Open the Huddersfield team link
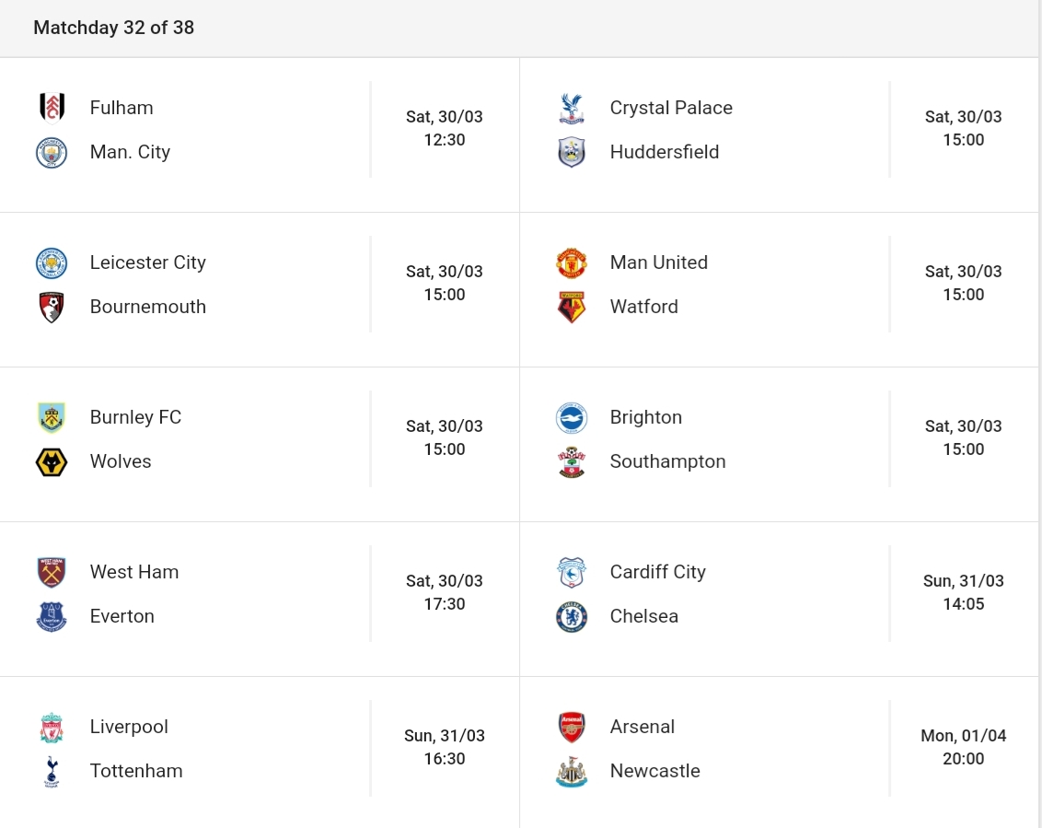This screenshot has width=1042, height=828. click(x=665, y=152)
